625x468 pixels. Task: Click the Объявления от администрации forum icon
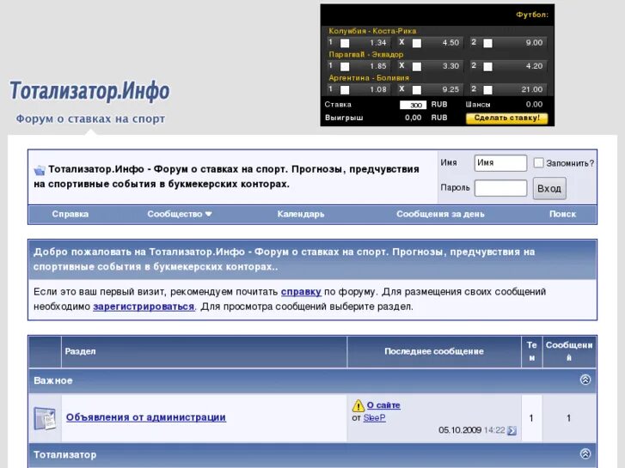45,418
